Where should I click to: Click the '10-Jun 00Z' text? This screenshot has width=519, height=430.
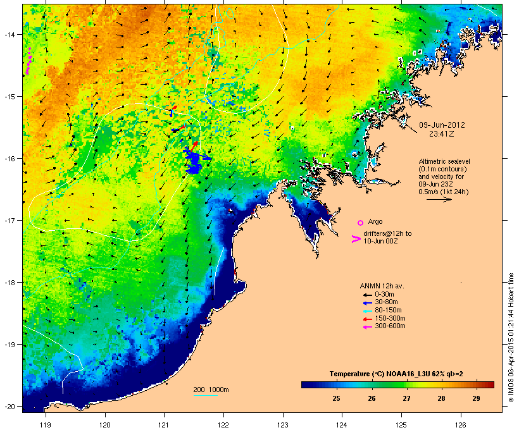[x=380, y=241]
